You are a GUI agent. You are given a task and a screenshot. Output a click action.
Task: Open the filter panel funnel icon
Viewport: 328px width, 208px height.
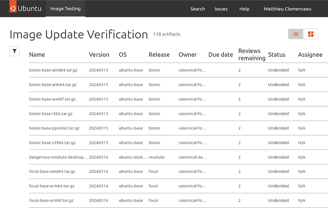(x=14, y=51)
